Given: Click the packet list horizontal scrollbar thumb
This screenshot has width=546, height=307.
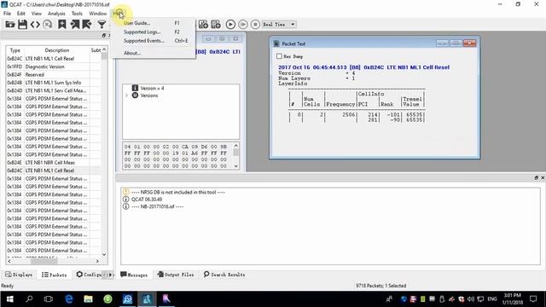Looking at the screenshot, I should pyautogui.click(x=44, y=261).
